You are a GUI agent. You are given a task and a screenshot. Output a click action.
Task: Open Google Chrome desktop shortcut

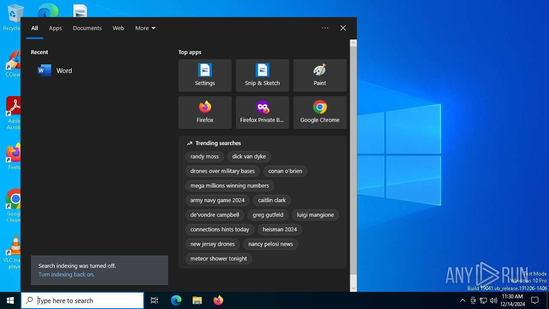pos(13,206)
